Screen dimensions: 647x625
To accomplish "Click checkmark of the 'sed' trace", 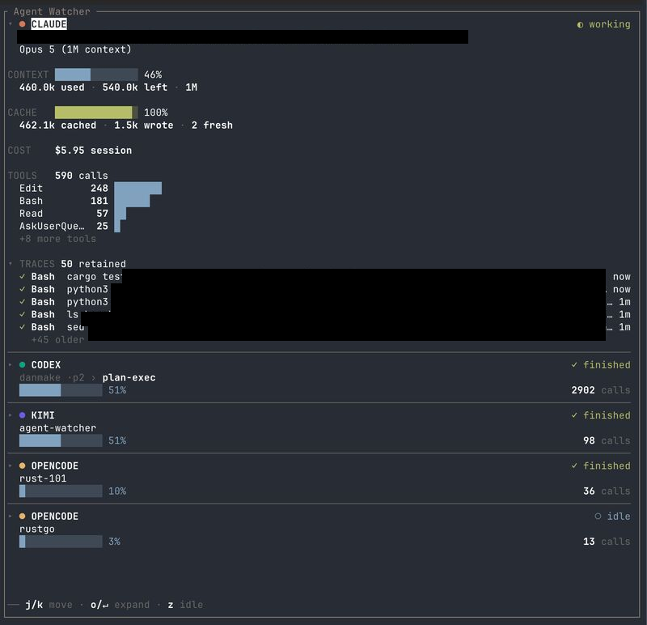I will click(x=23, y=327).
